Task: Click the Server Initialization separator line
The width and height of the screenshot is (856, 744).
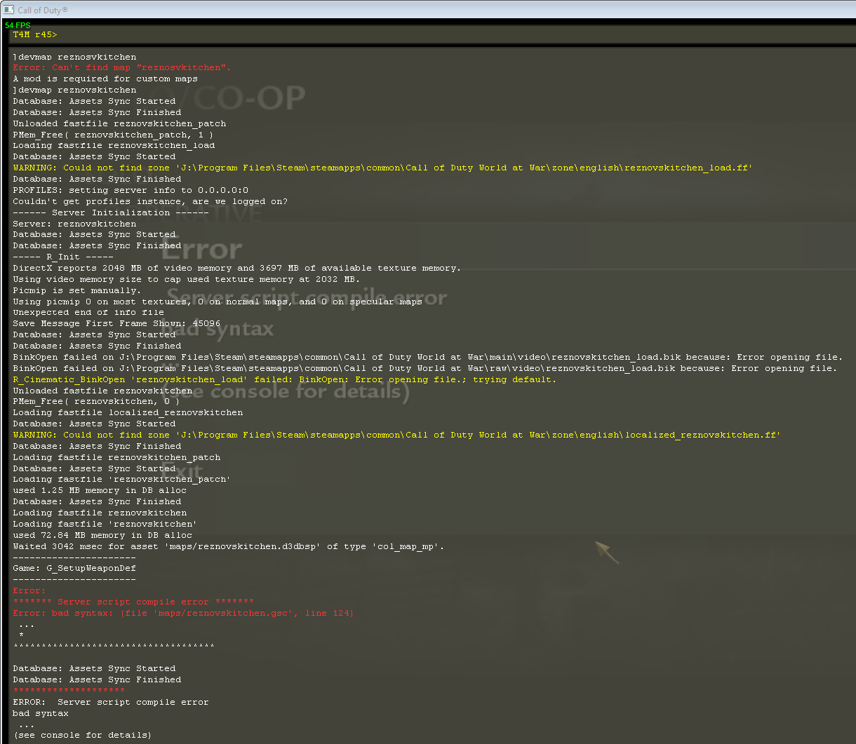Action: coord(111,212)
